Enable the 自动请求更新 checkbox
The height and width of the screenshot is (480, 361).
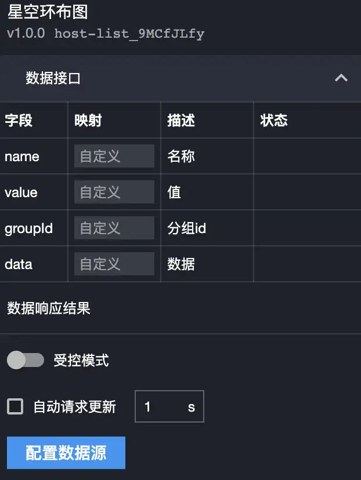pyautogui.click(x=15, y=406)
